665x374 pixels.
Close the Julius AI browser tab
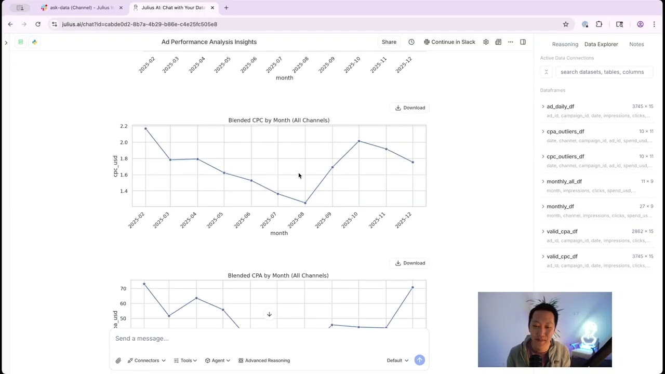coord(212,8)
